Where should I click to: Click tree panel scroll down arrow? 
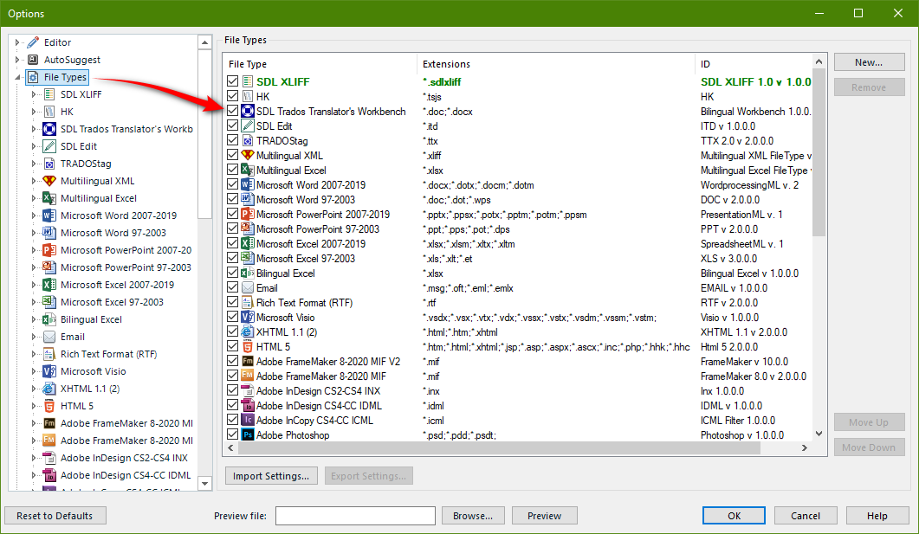pos(204,484)
